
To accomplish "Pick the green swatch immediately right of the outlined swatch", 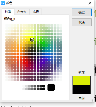I will coord(35,40).
